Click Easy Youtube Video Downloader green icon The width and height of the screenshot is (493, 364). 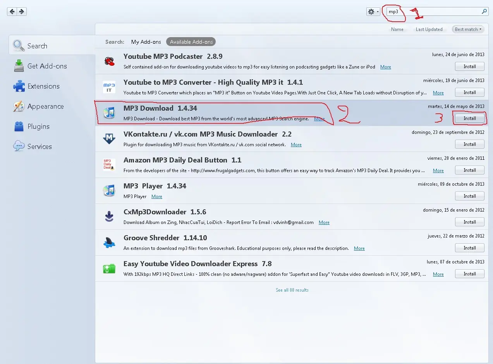coord(109,268)
